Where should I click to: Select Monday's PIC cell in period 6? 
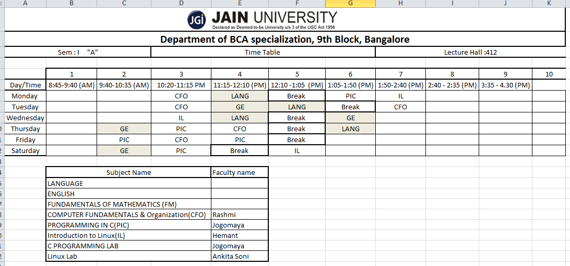[x=350, y=96]
